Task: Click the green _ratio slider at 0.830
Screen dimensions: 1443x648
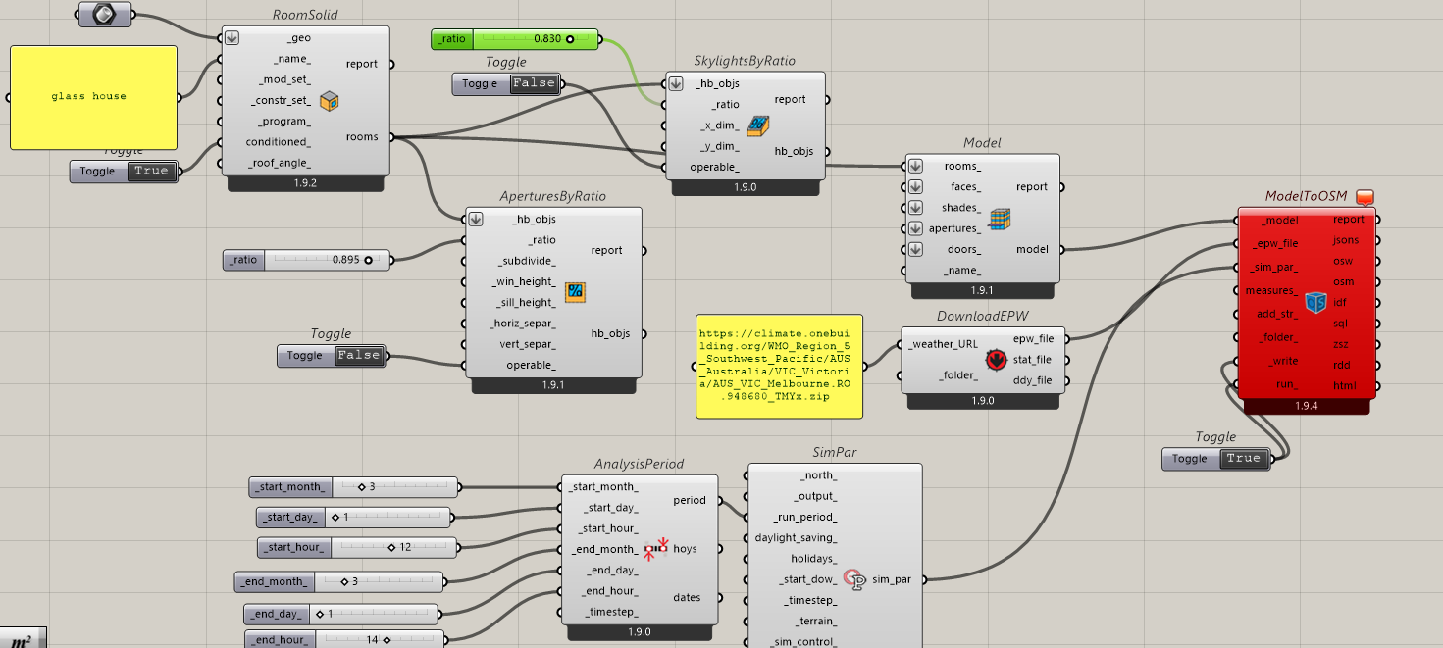Action: pos(536,39)
